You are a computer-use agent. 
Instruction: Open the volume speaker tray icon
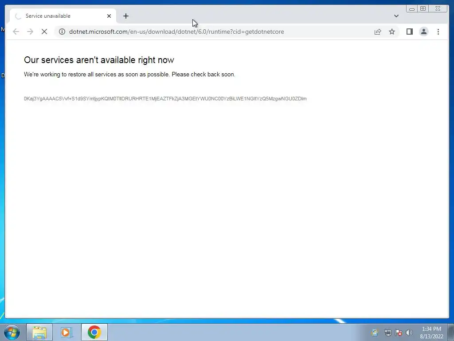pyautogui.click(x=409, y=333)
